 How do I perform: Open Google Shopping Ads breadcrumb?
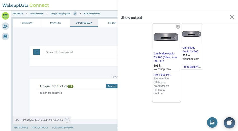60,14
